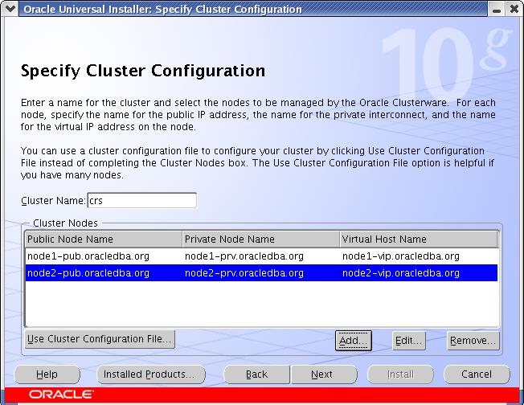524x405 pixels.
Task: Click the Add... button
Action: (354, 341)
